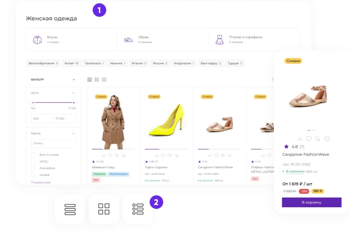
Task: Filter by Индонезия tag
Action: click(184, 63)
